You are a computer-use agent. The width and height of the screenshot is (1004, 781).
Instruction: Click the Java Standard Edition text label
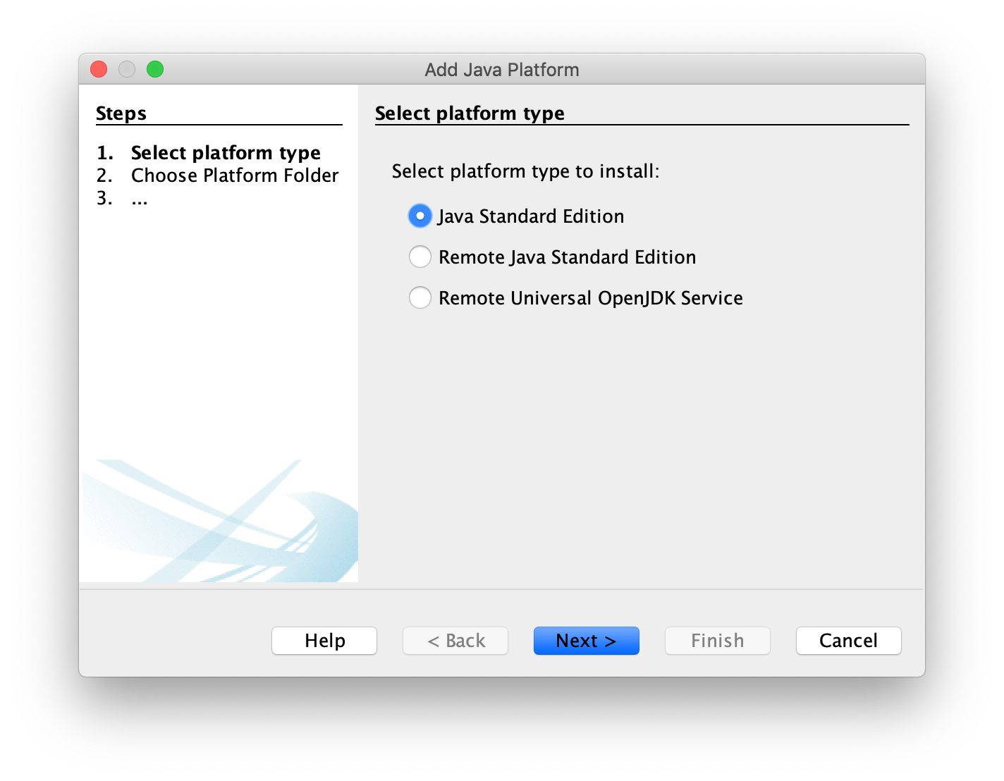point(531,216)
